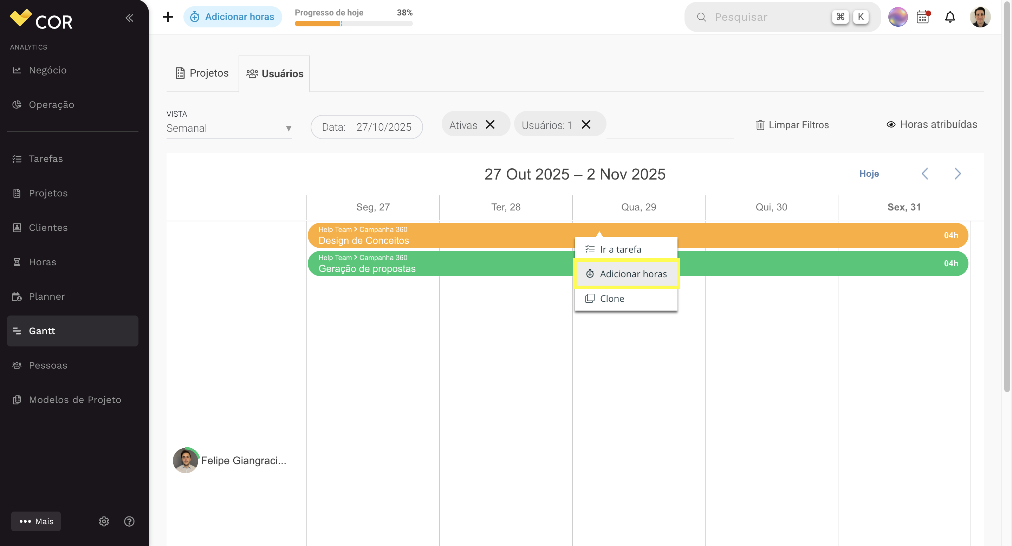Open the notifications bell
Viewport: 1012px width, 546px height.
point(950,17)
